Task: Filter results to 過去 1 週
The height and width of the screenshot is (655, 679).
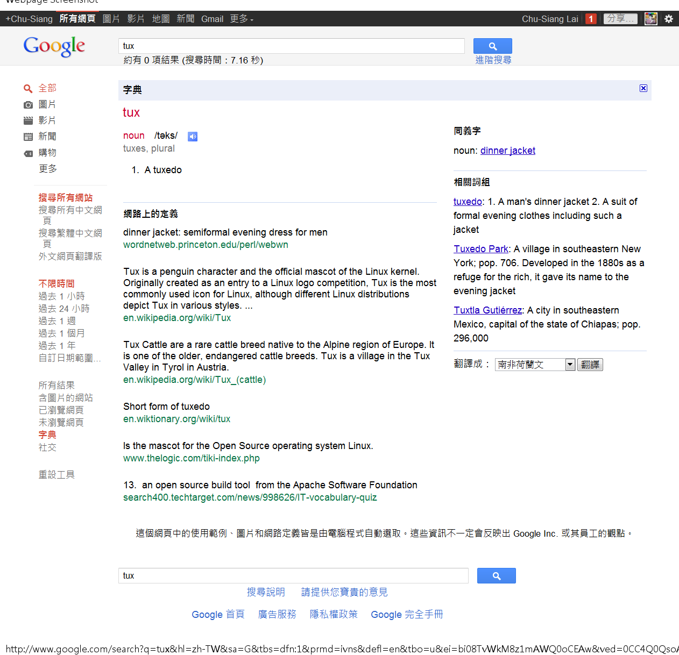Action: 57,321
